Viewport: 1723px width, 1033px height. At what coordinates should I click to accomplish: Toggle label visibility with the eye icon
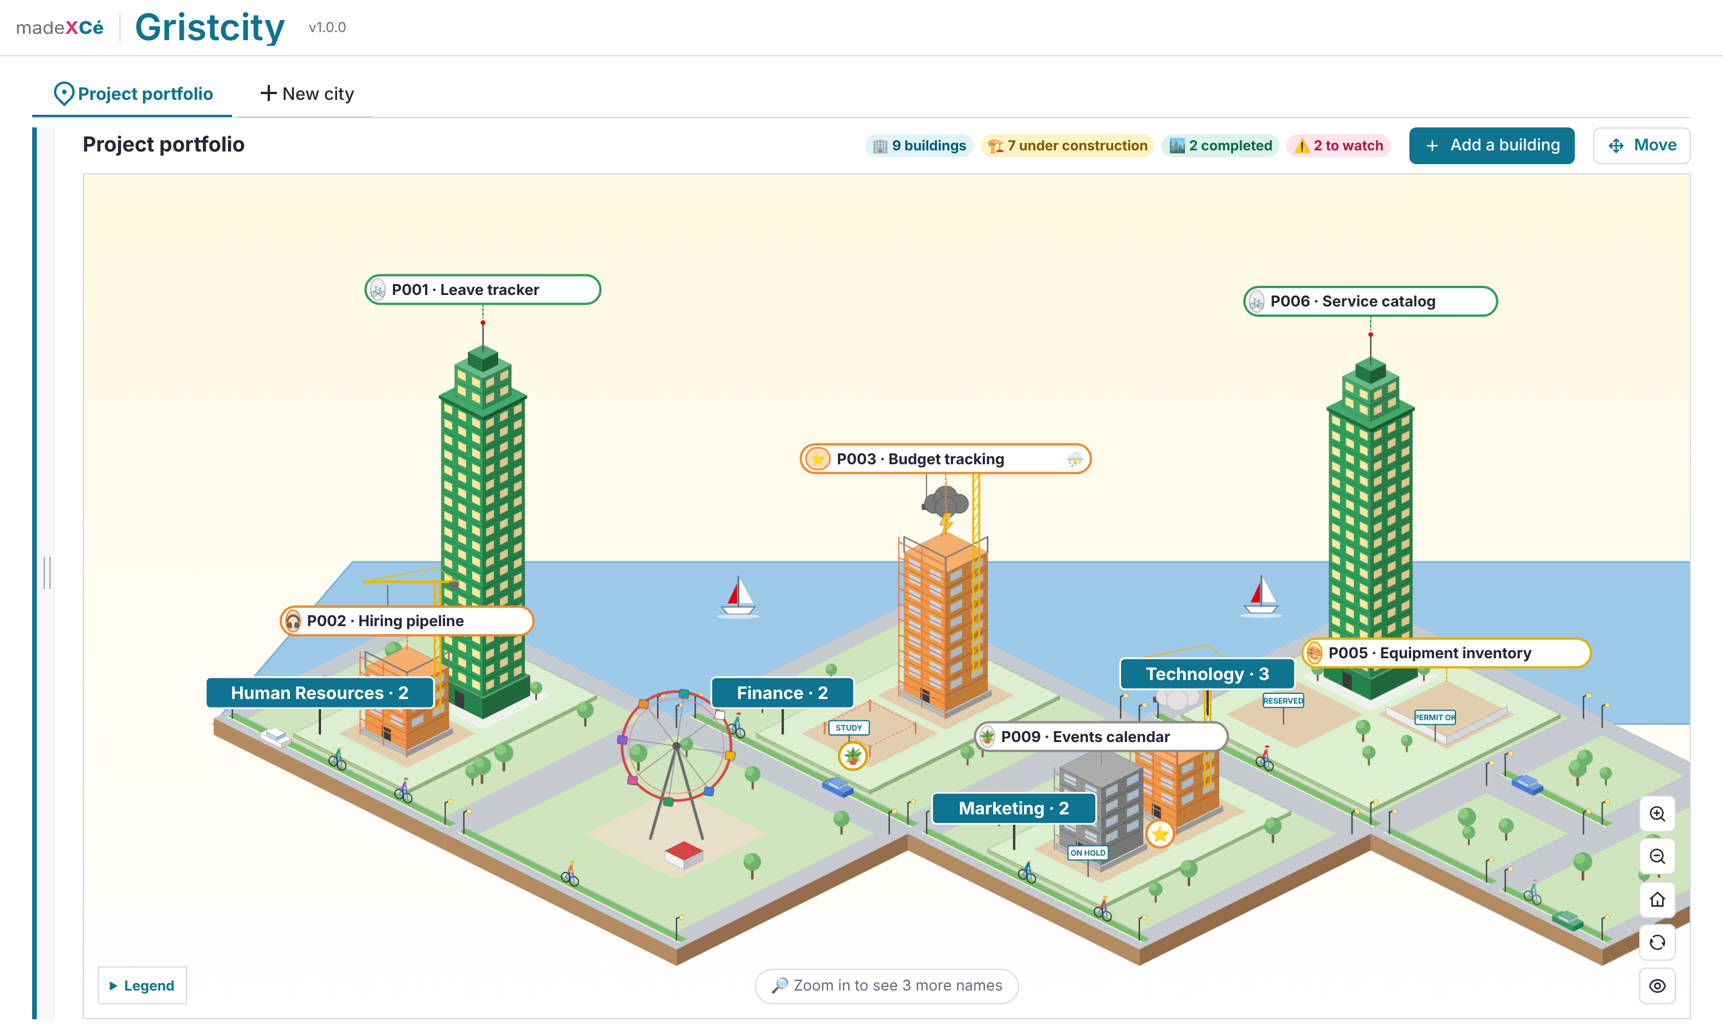(1657, 986)
